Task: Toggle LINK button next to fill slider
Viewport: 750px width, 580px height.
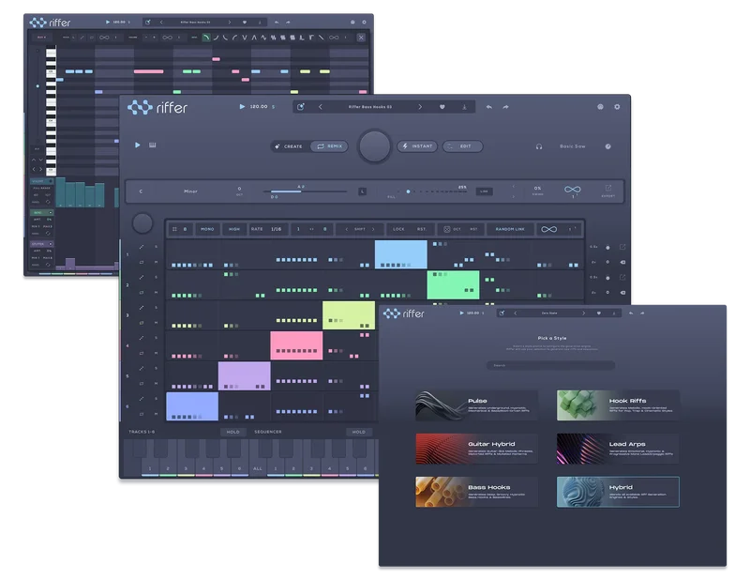Action: pos(484,191)
